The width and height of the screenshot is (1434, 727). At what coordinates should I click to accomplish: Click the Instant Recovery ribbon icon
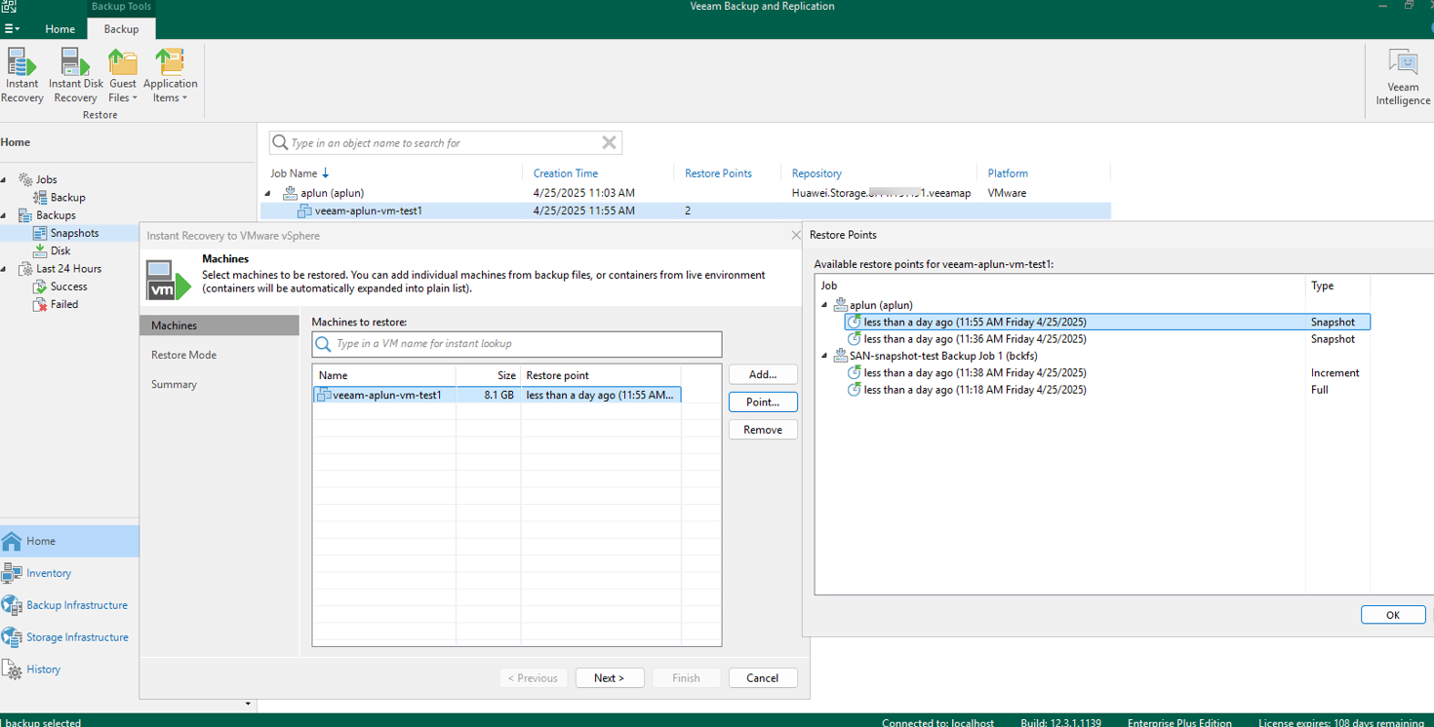(21, 76)
